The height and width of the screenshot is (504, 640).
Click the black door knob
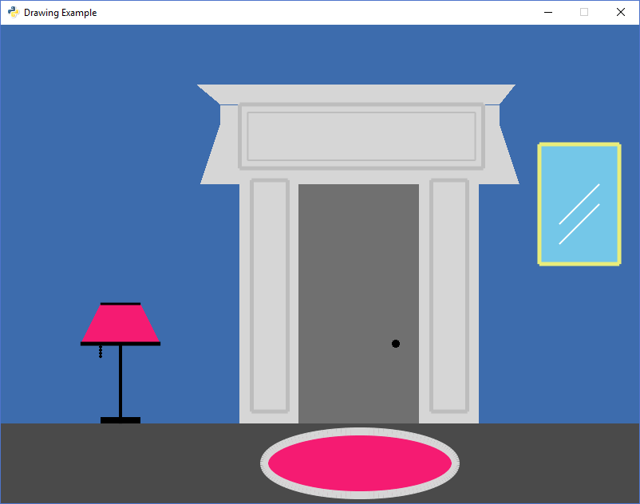396,344
